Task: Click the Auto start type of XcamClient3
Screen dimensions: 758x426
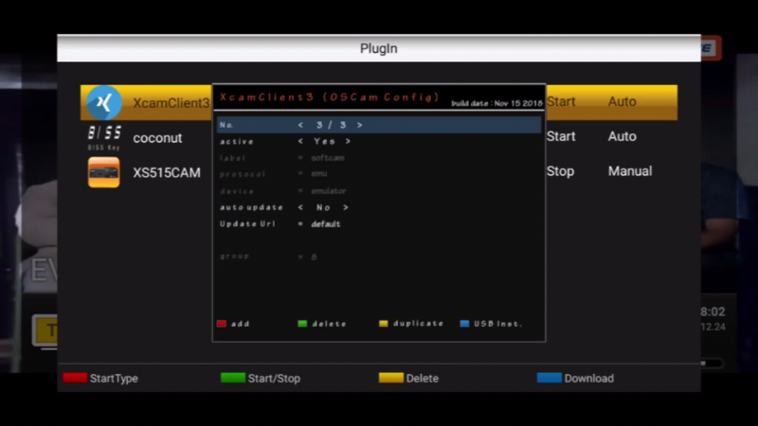Action: [x=623, y=101]
